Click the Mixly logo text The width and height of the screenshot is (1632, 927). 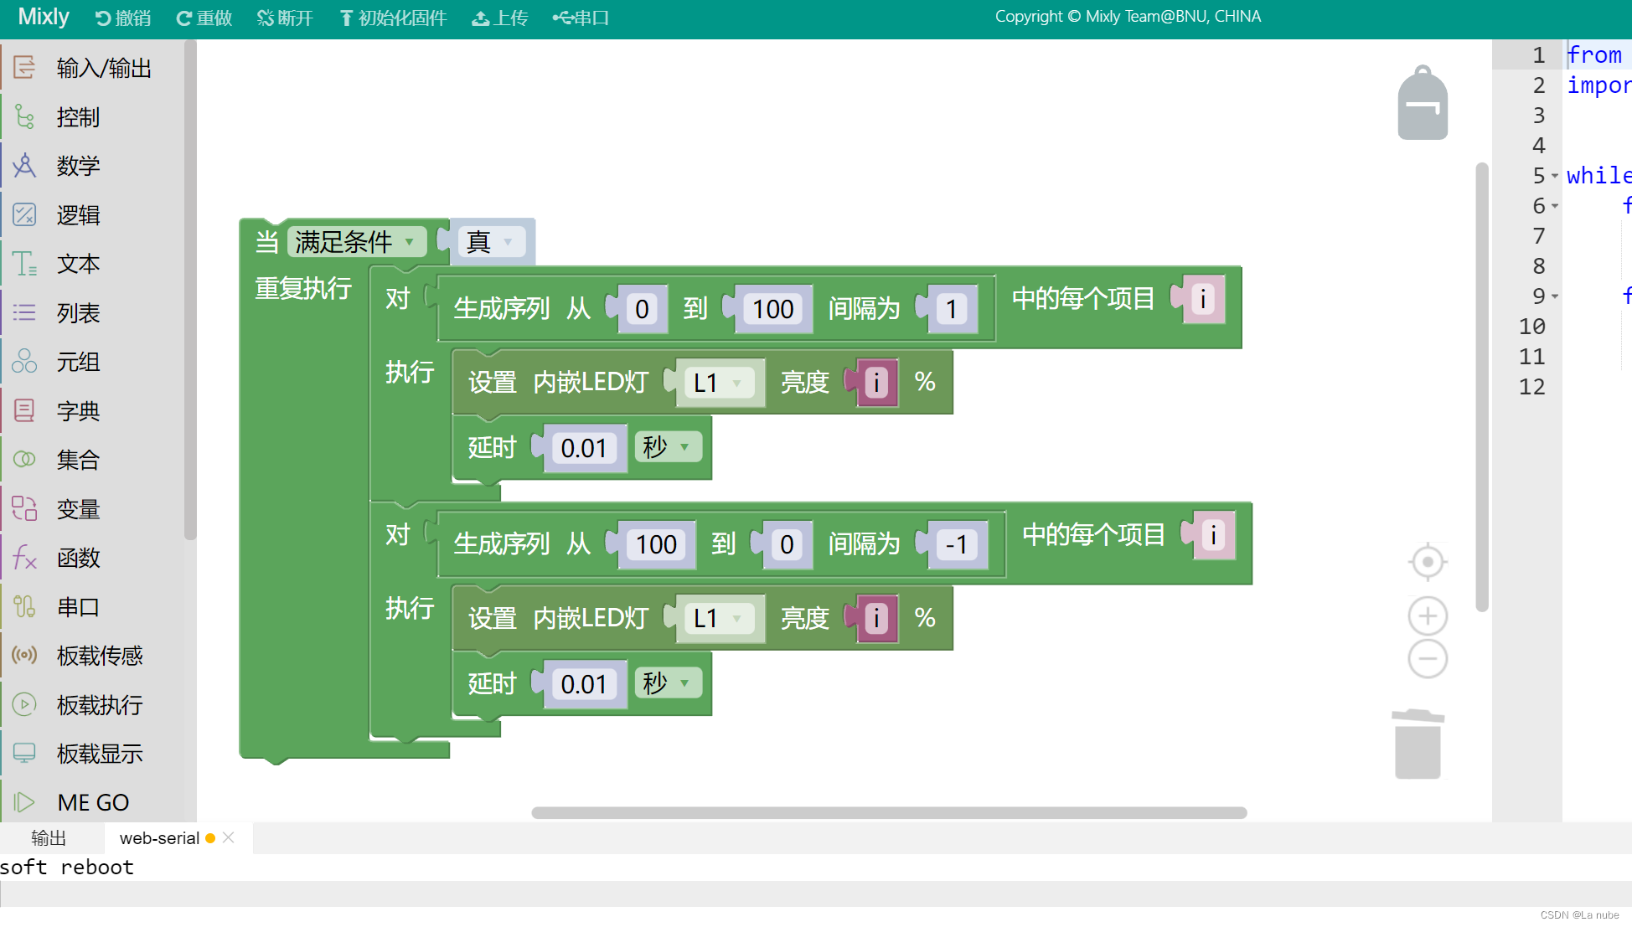point(44,17)
